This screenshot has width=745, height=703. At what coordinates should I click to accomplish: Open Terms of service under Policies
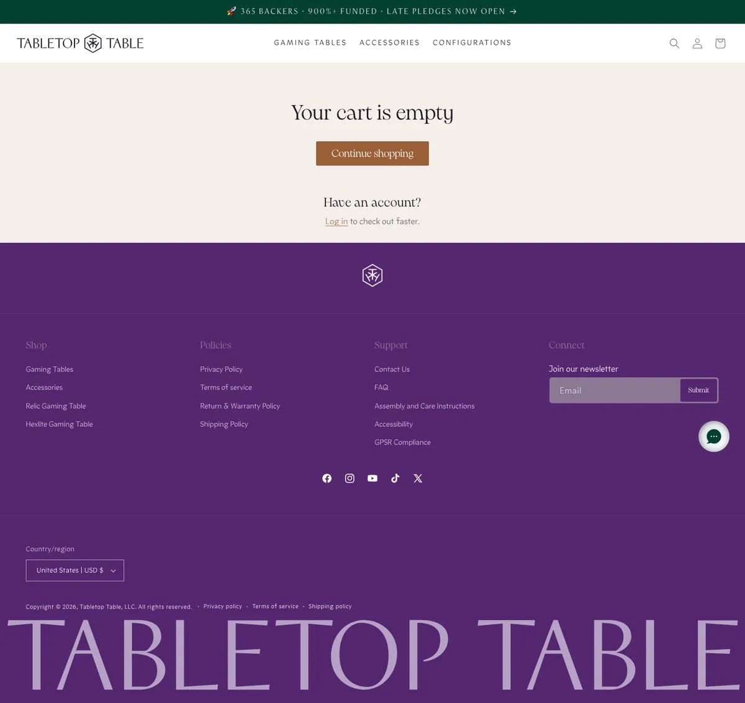tap(226, 387)
